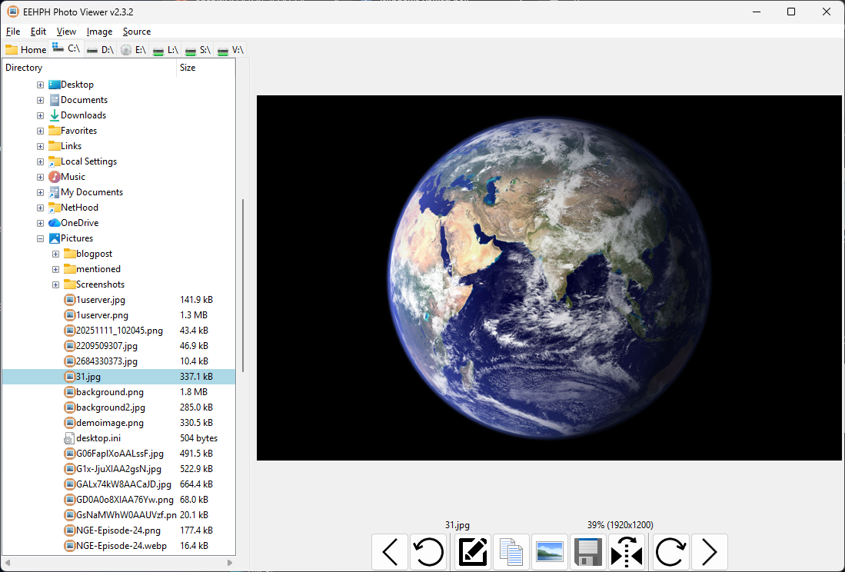Advance to the next image
This screenshot has height=572, width=845.
710,552
